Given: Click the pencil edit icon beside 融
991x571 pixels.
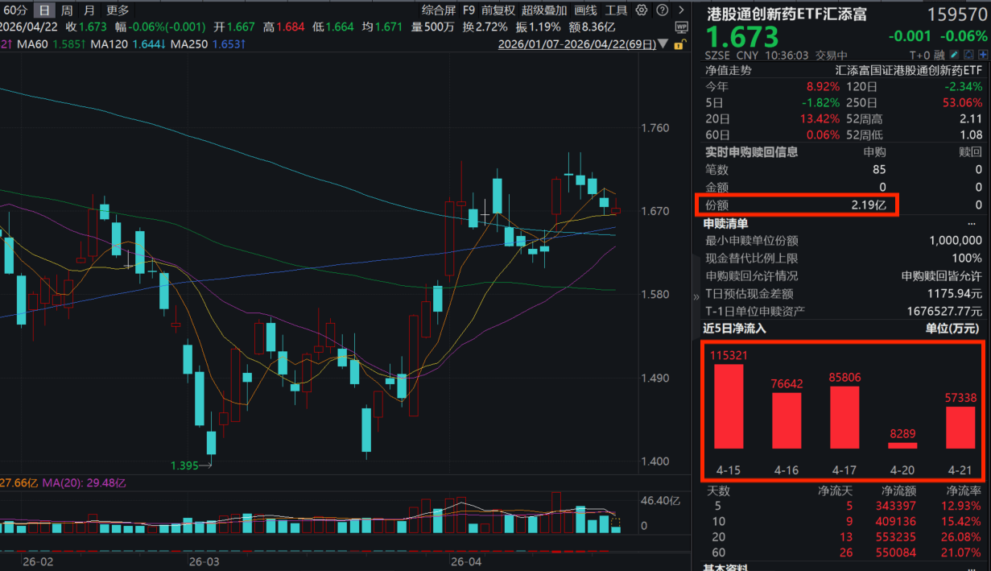Looking at the screenshot, I should pos(954,56).
